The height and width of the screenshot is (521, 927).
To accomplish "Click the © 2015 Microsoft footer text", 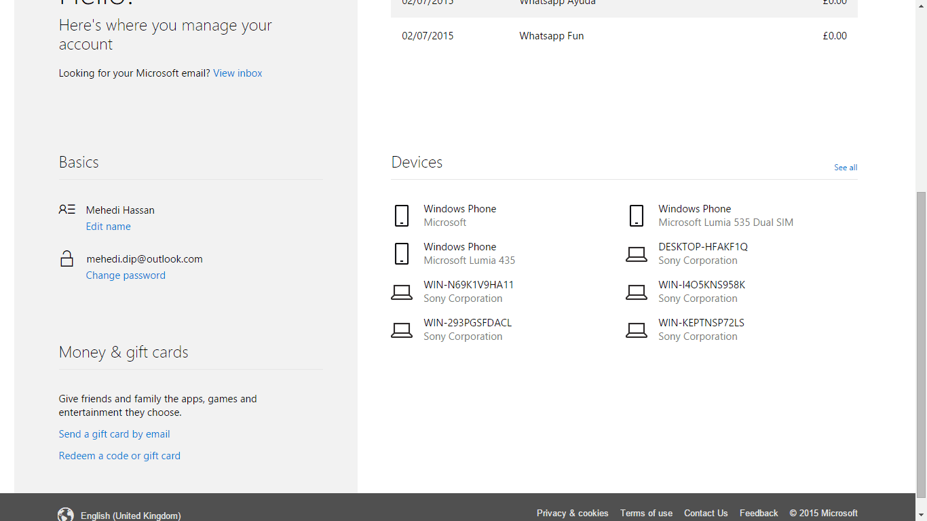I will (823, 514).
